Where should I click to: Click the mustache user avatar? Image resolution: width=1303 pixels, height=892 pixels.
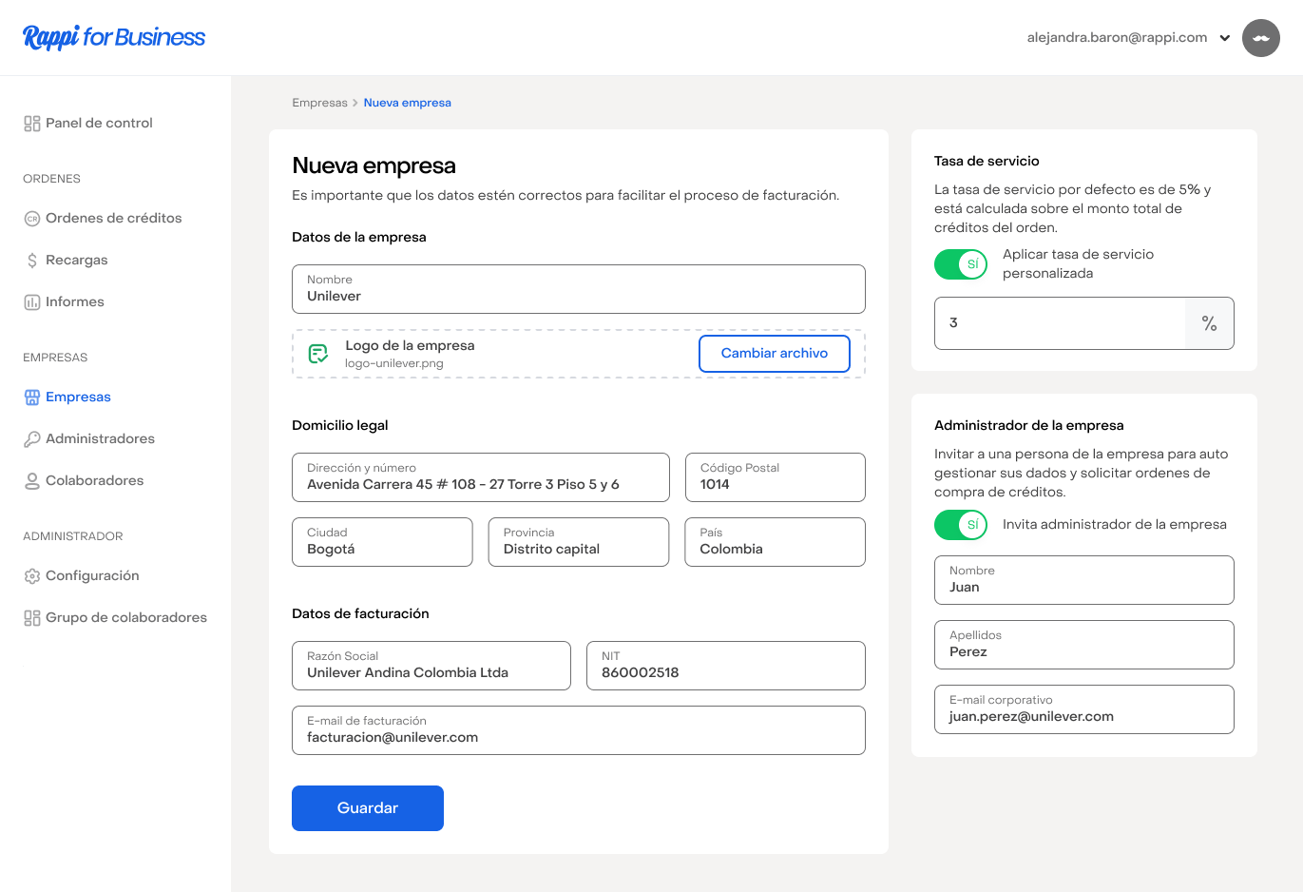point(1260,38)
